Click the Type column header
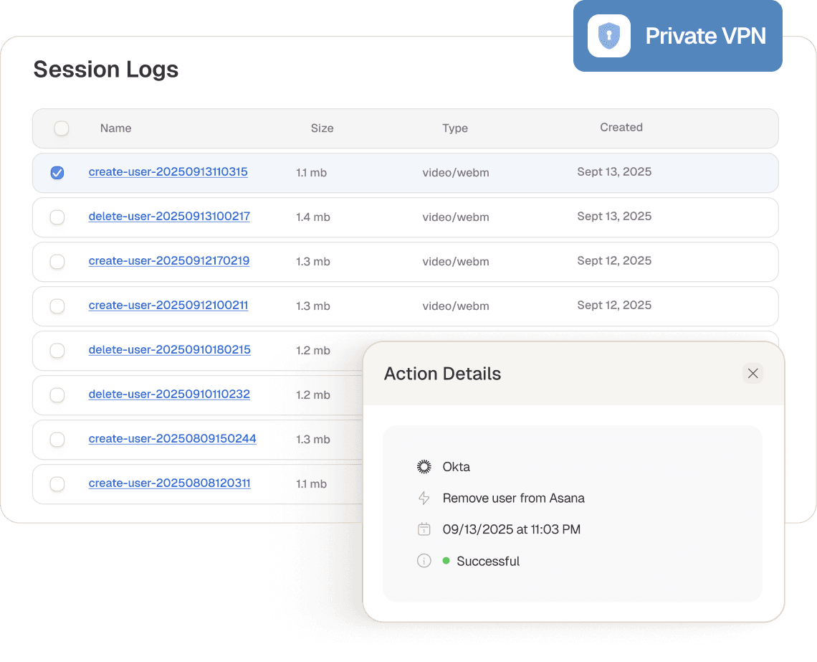The image size is (817, 662). pos(455,128)
